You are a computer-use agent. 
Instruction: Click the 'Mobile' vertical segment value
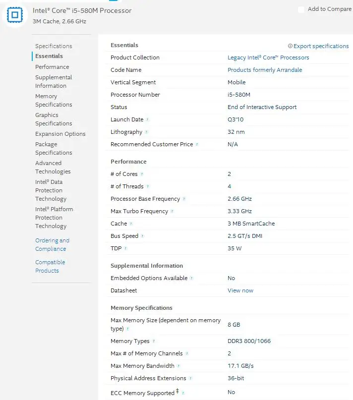pyautogui.click(x=236, y=82)
